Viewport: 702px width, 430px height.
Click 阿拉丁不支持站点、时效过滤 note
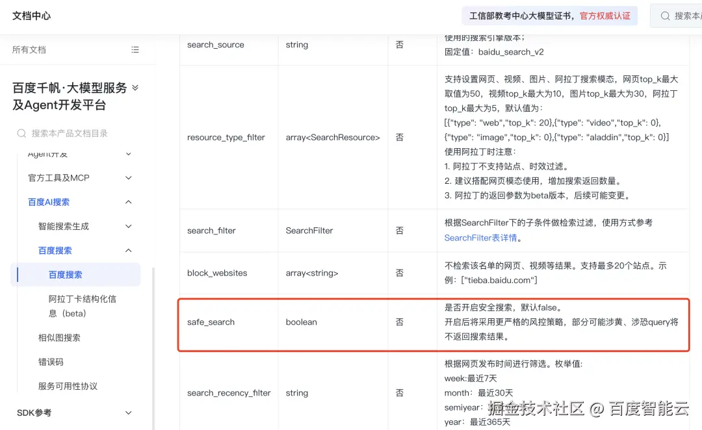point(506,166)
